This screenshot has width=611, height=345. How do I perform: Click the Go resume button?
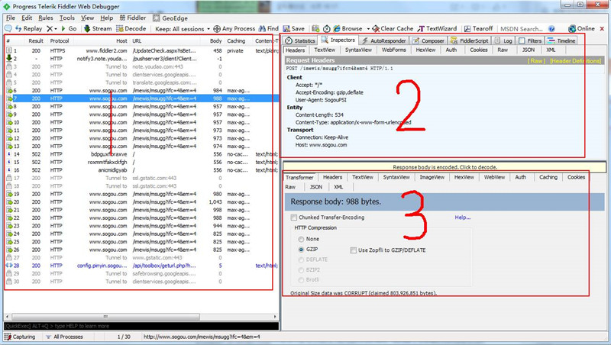coord(69,28)
